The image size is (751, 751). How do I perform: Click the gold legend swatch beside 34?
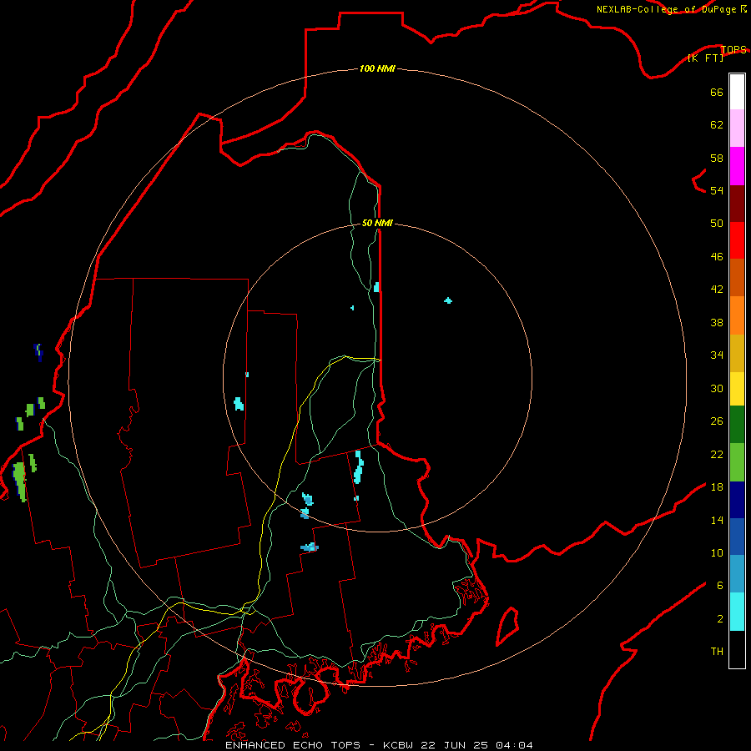pyautogui.click(x=737, y=354)
